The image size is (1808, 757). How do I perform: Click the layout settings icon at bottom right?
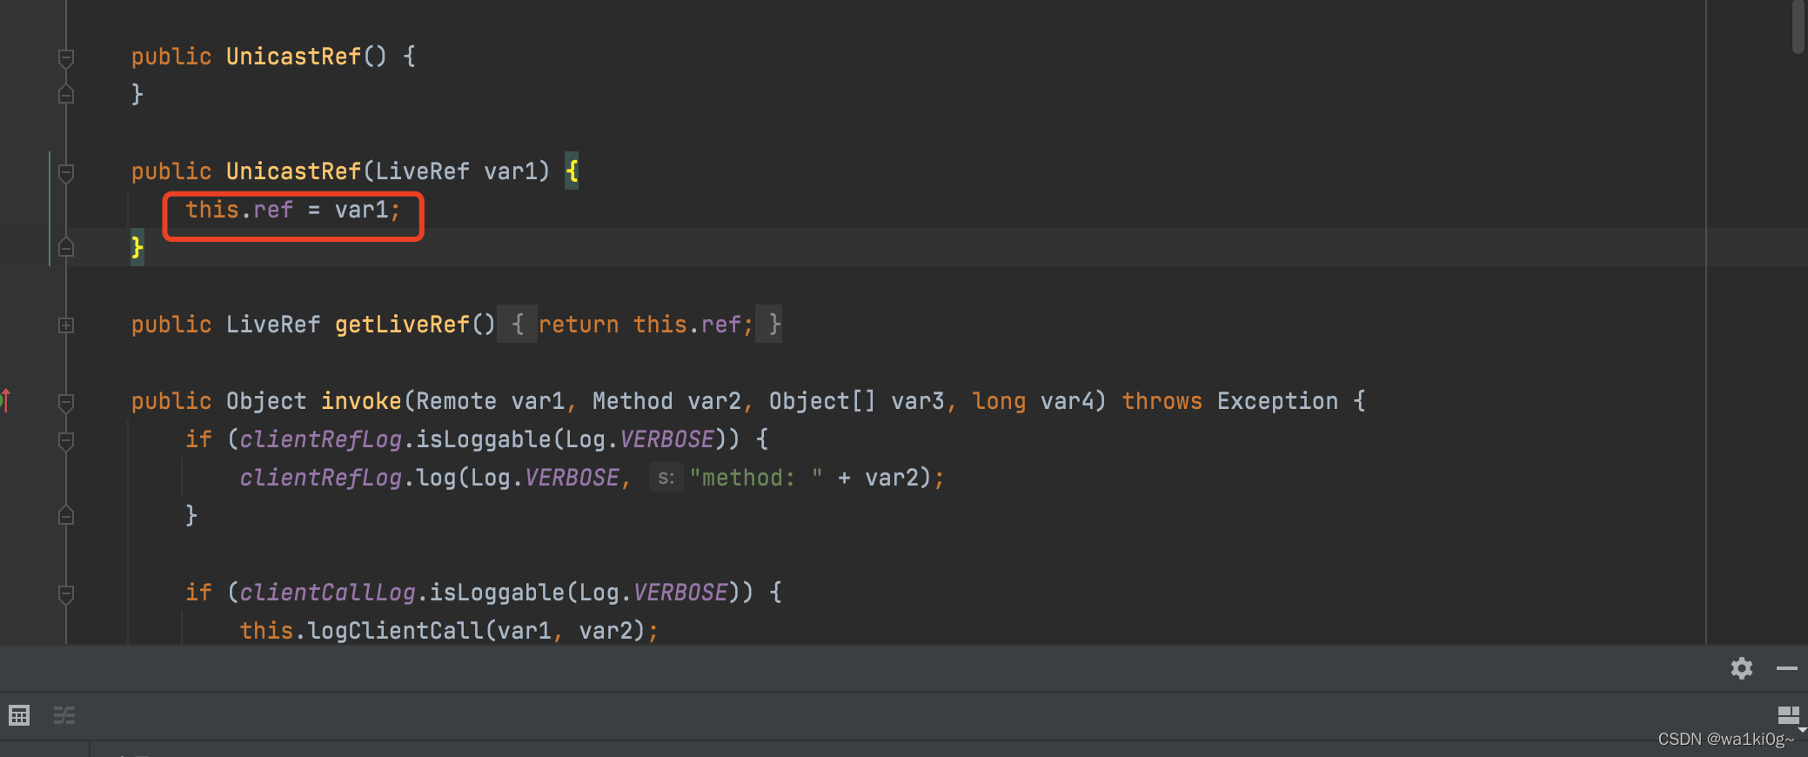click(1789, 715)
